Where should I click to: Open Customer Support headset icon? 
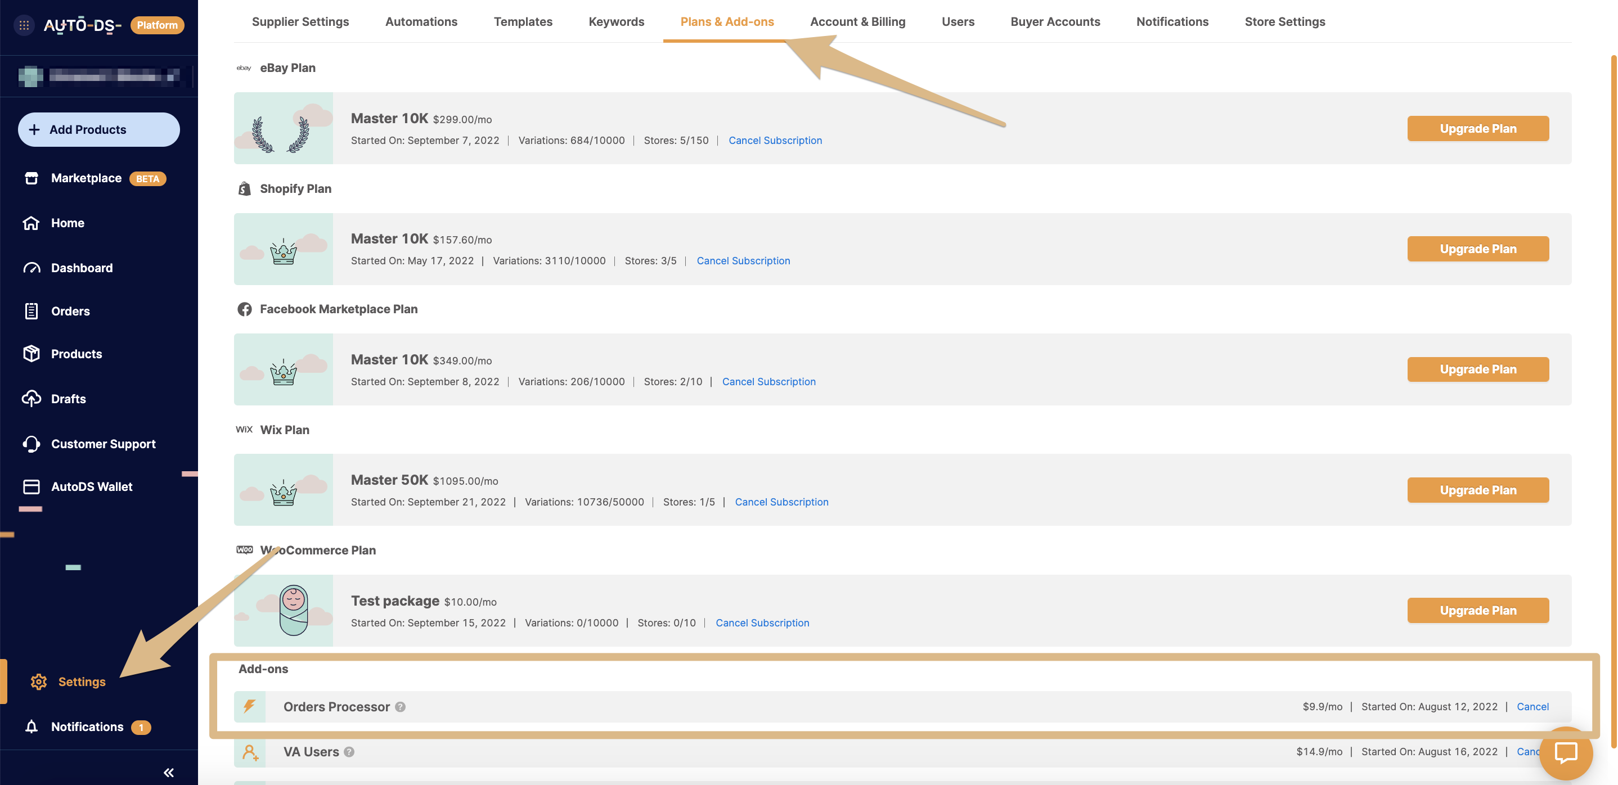pos(32,444)
